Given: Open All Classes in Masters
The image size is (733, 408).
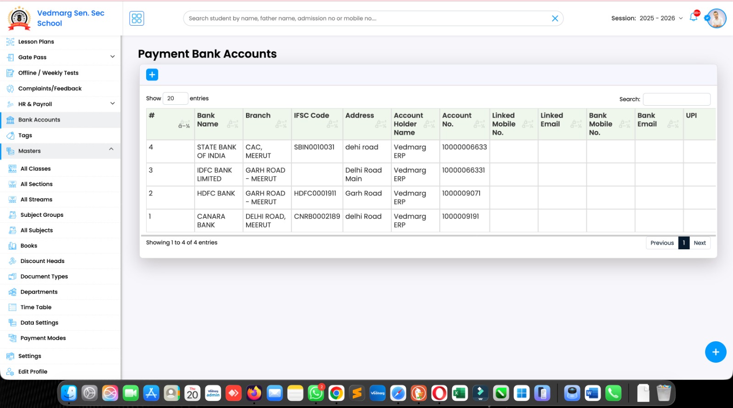Looking at the screenshot, I should (35, 169).
